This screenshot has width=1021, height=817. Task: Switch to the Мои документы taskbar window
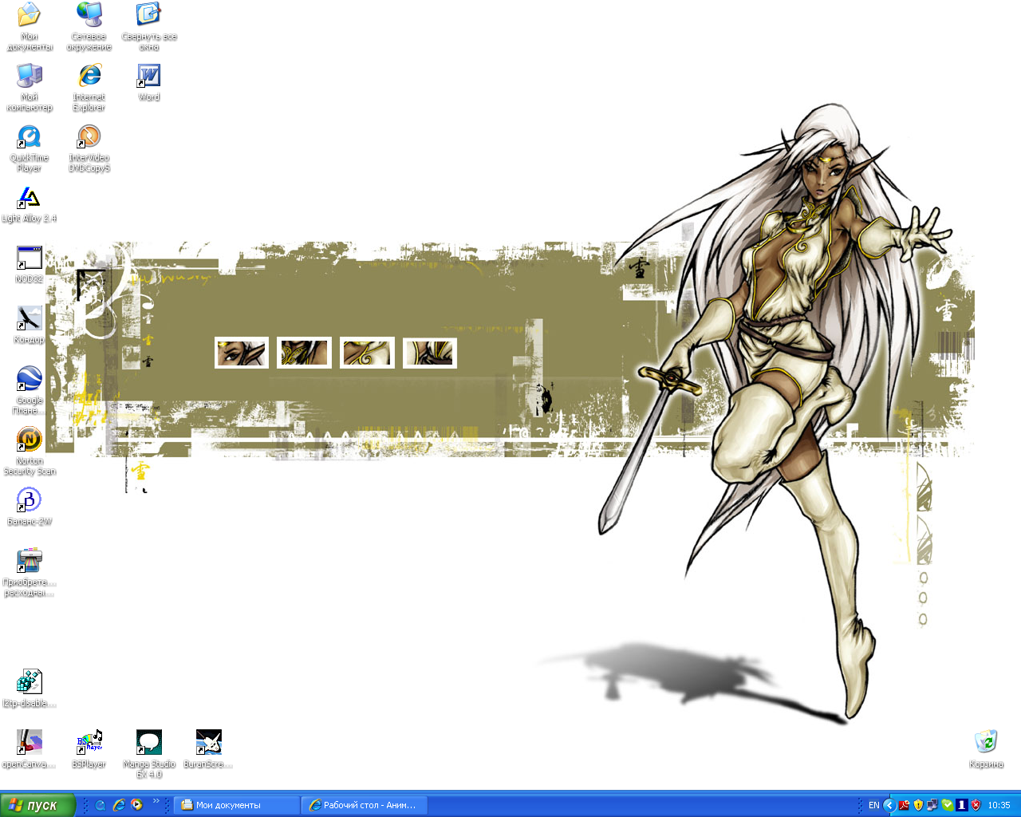pyautogui.click(x=237, y=805)
